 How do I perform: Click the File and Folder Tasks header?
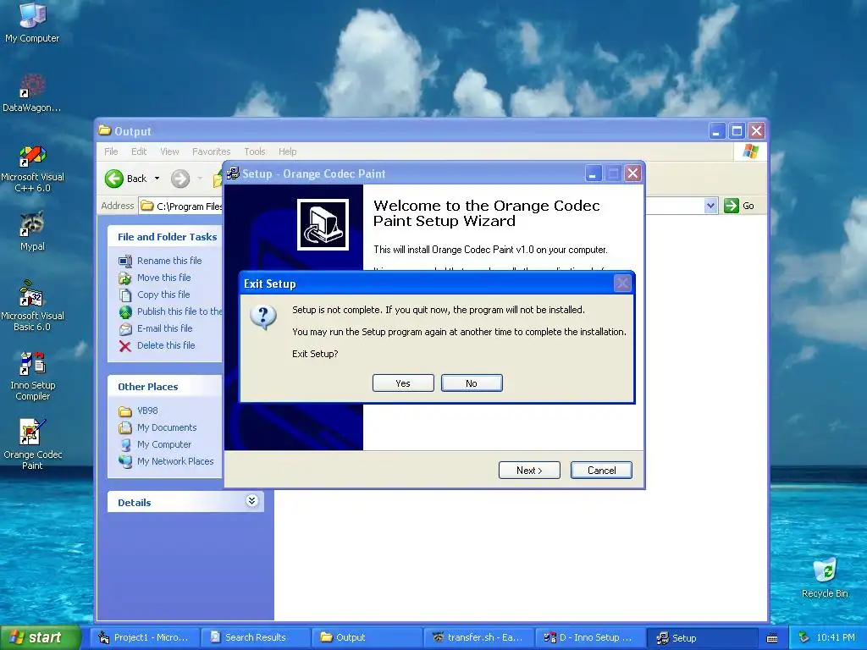(x=167, y=237)
